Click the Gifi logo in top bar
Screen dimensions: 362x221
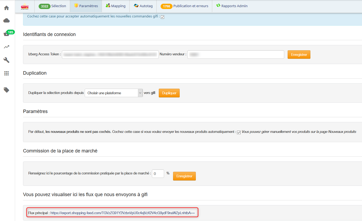25,6
